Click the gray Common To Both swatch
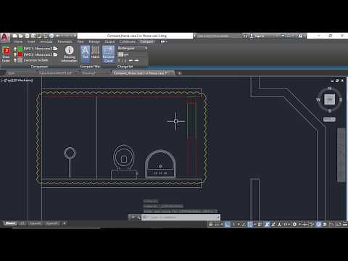The image size is (348, 261). (20, 60)
